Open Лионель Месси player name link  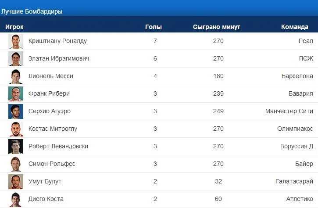point(51,76)
